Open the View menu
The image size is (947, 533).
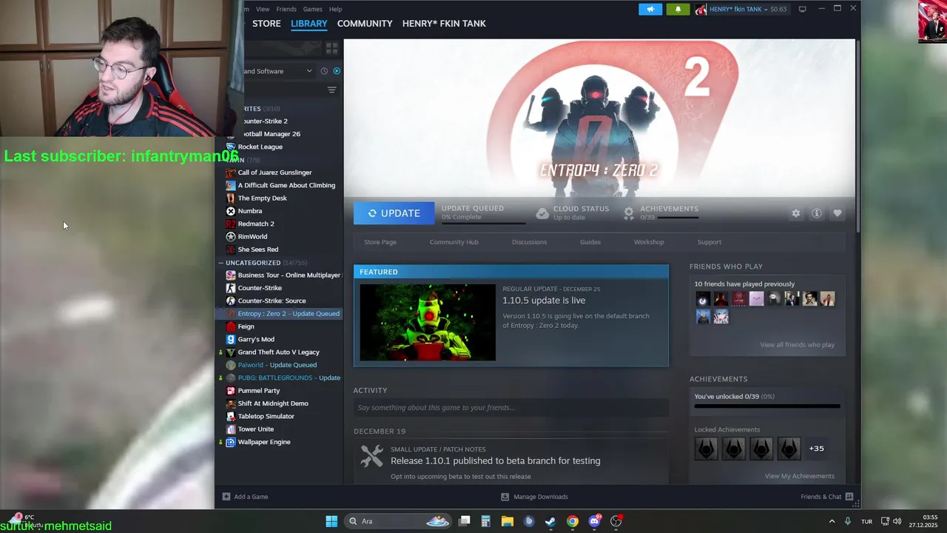[263, 9]
